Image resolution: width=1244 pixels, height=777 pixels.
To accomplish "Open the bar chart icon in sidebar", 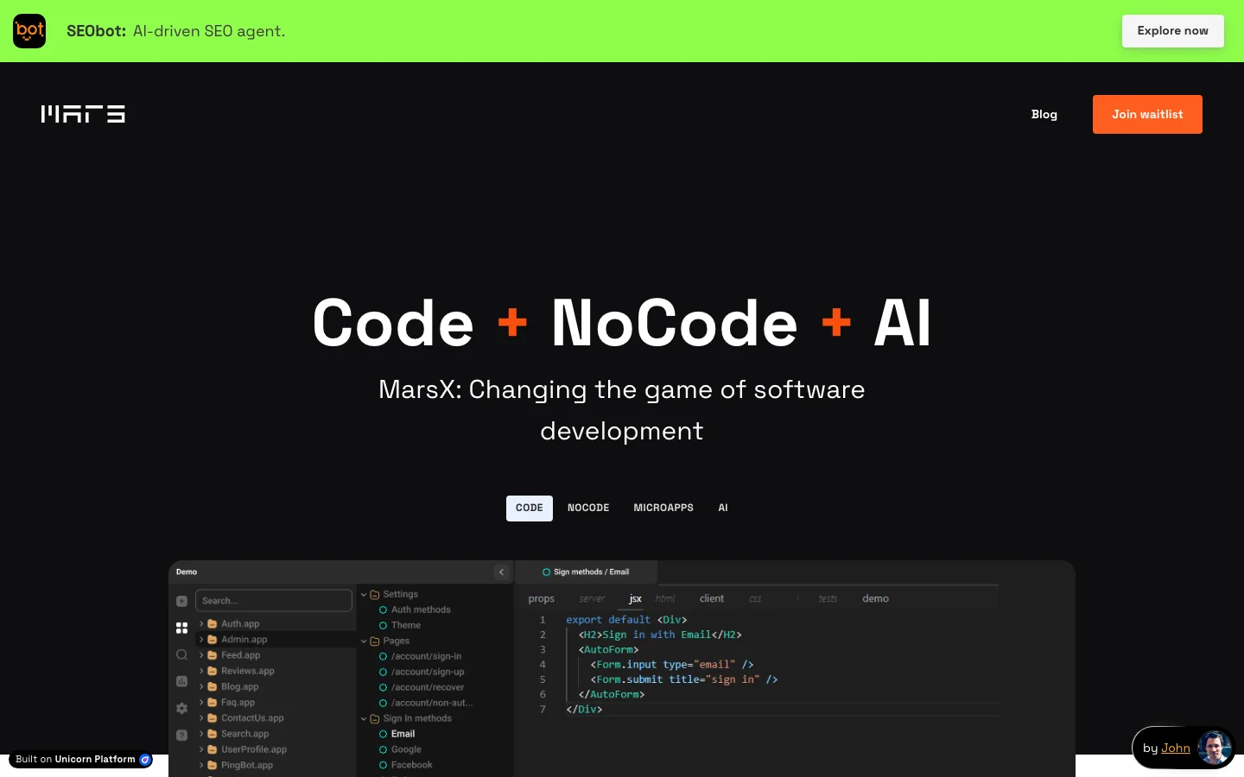I will click(x=181, y=681).
